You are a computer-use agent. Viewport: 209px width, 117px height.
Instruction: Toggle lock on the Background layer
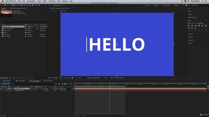click(6, 90)
